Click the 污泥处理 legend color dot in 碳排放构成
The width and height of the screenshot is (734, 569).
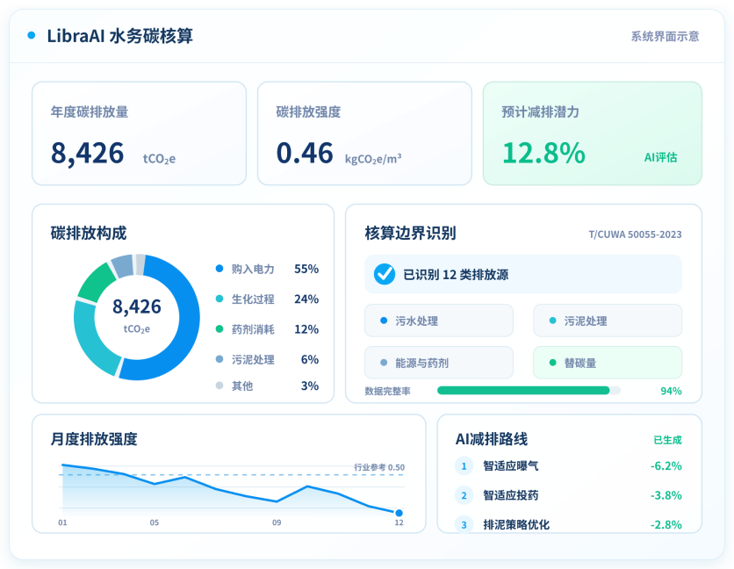pos(219,359)
